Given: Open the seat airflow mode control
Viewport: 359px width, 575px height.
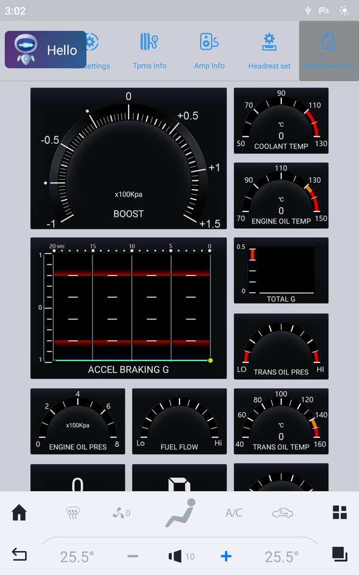Looking at the screenshot, I should (180, 513).
